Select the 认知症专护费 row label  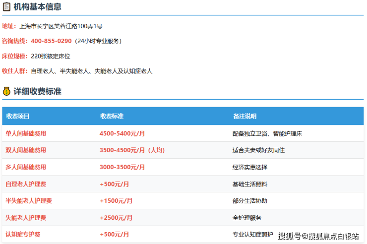click(23, 235)
